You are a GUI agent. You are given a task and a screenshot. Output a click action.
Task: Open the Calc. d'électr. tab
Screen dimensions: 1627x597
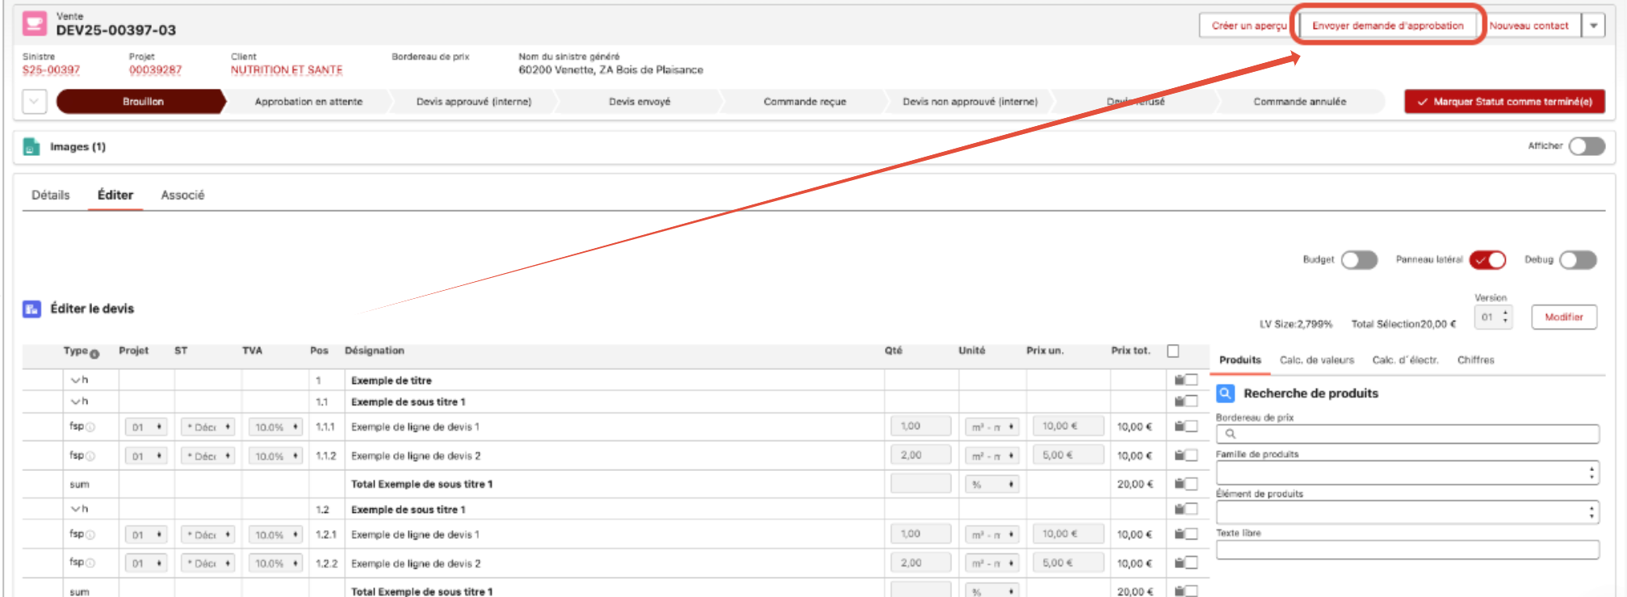coord(1406,360)
